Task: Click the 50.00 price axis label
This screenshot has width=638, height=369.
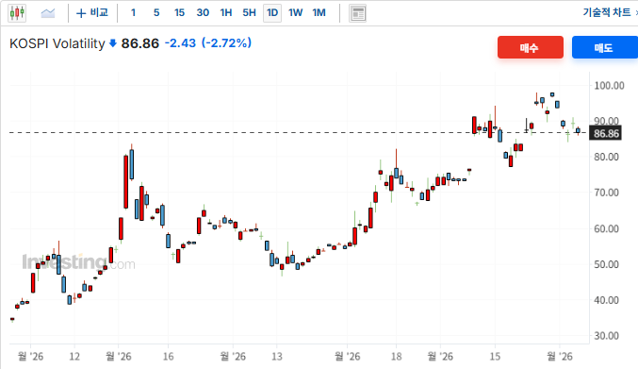Action: [606, 264]
